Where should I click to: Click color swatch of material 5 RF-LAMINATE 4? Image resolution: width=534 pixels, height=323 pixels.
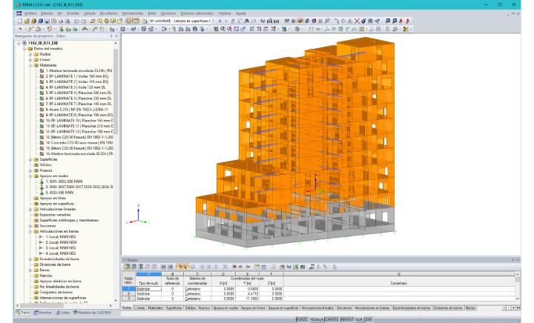pos(42,93)
